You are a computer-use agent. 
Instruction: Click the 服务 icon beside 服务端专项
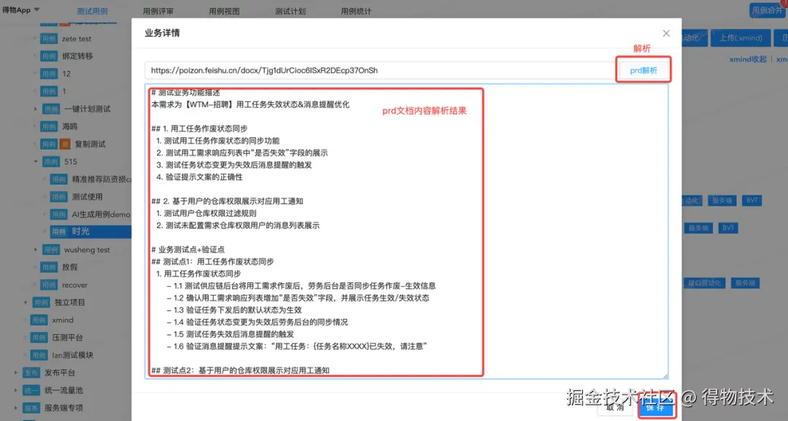(31, 408)
